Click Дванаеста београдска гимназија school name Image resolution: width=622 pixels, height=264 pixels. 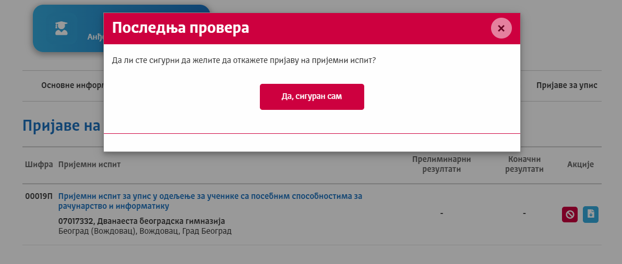point(141,221)
